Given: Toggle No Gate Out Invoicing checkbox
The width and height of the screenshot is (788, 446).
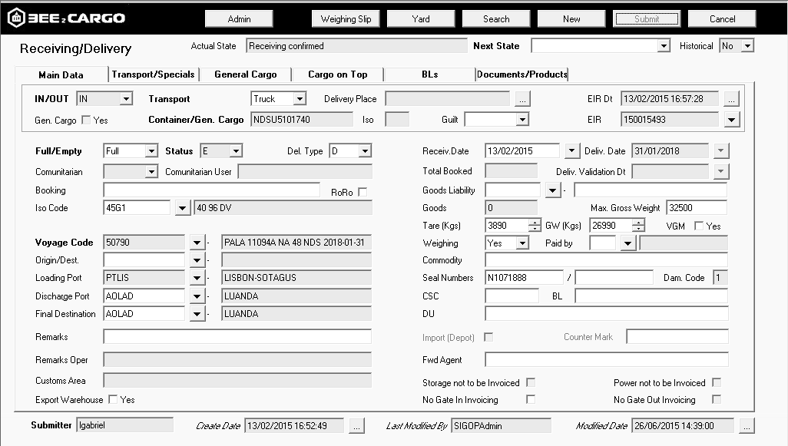Looking at the screenshot, I should 717,399.
